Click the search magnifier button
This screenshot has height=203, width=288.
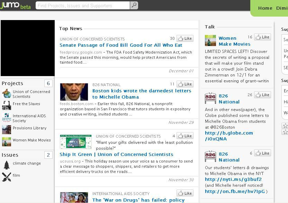134,5
